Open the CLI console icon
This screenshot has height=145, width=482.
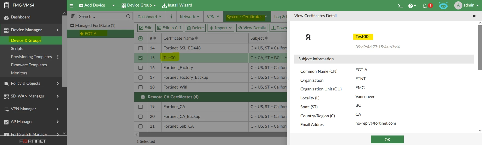click(x=400, y=6)
